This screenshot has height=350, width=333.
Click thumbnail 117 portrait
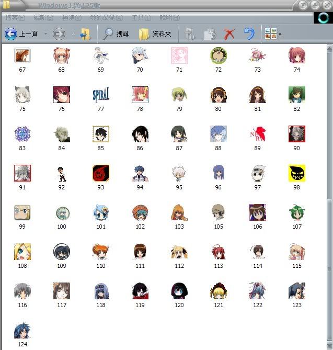[62, 291]
